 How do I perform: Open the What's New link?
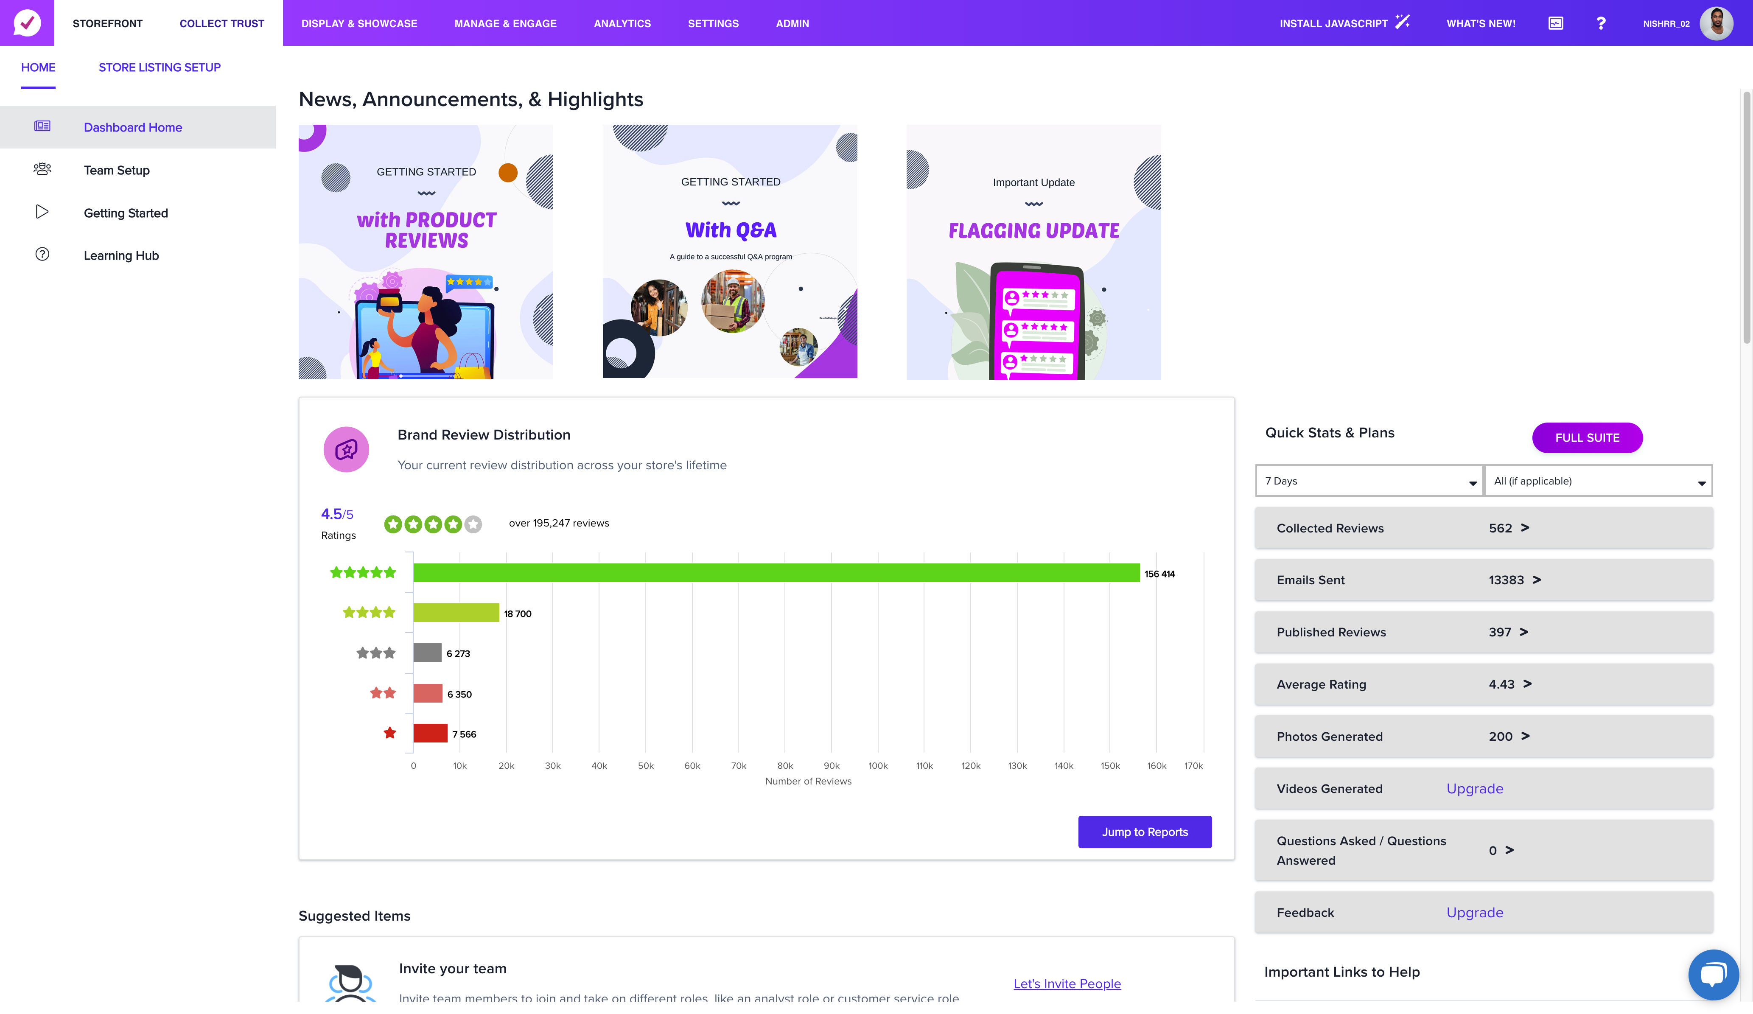click(x=1481, y=23)
